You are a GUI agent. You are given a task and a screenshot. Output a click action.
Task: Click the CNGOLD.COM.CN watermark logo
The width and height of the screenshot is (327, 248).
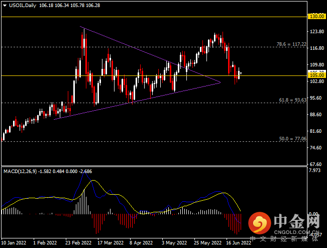285,223
